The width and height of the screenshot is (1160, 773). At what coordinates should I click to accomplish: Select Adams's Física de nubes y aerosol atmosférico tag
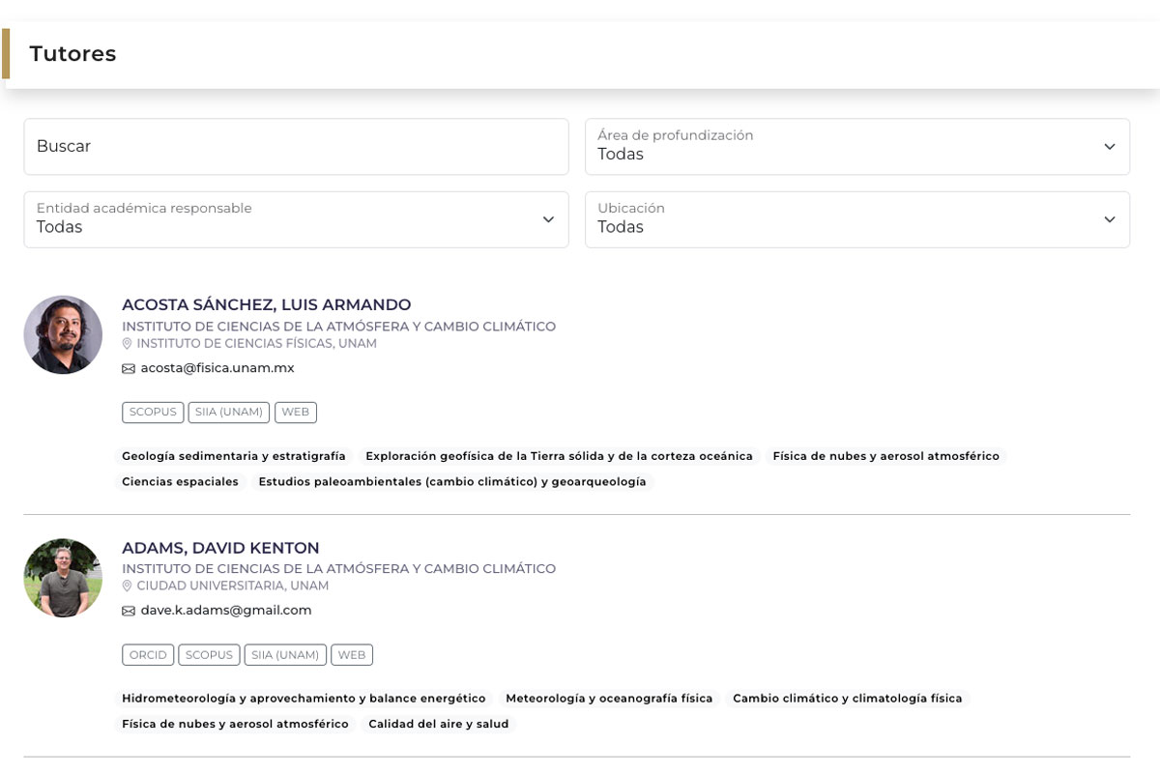pyautogui.click(x=235, y=724)
